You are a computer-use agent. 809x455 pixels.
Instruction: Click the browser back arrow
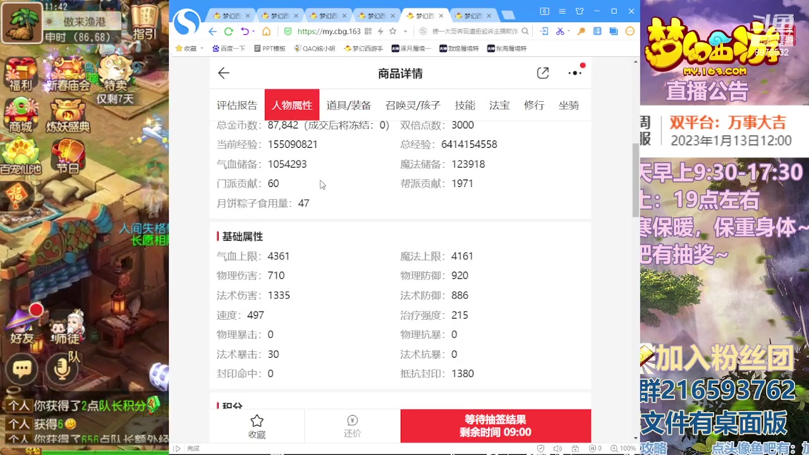[212, 31]
